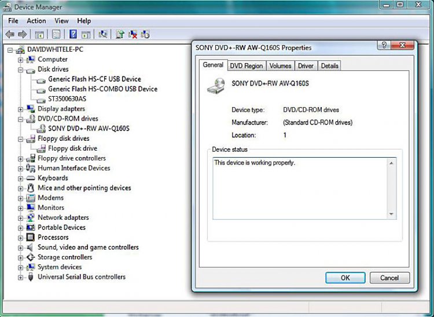Expand the Monitors node
Image resolution: width=434 pixels, height=317 pixels.
pyautogui.click(x=20, y=209)
